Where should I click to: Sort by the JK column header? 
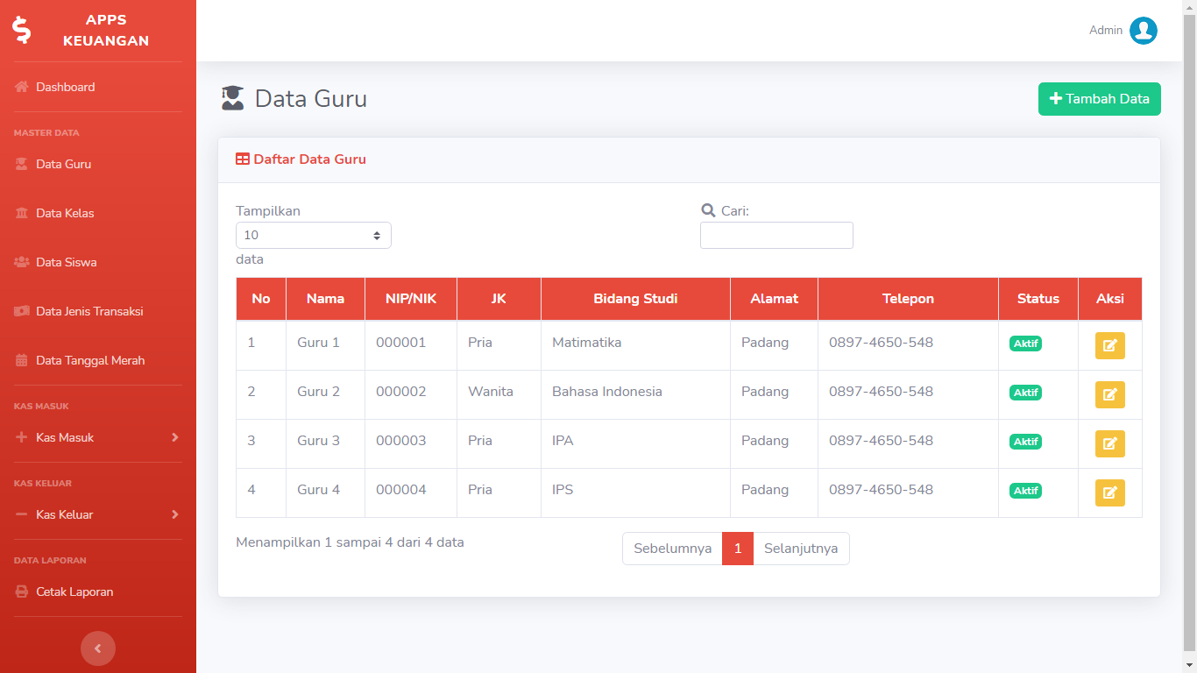click(499, 299)
